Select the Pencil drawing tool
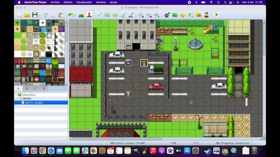The height and width of the screenshot is (157, 280). (x=99, y=15)
